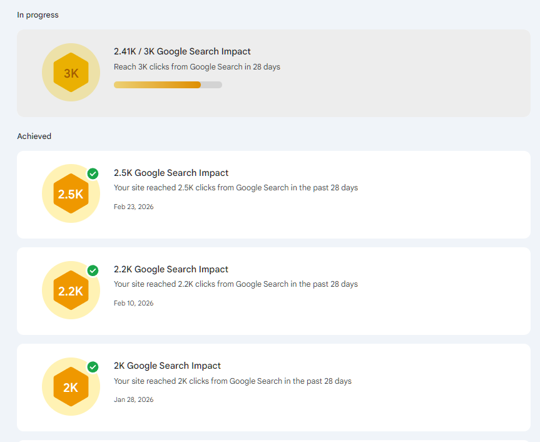Select the 2.5K Google Search Impact title
The width and height of the screenshot is (540, 442).
171,173
